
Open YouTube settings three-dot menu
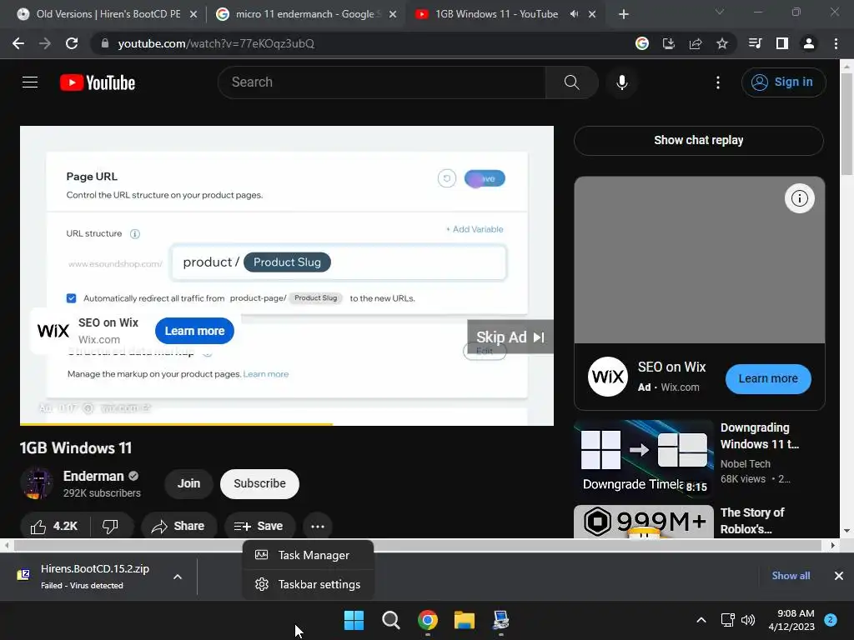[718, 82]
